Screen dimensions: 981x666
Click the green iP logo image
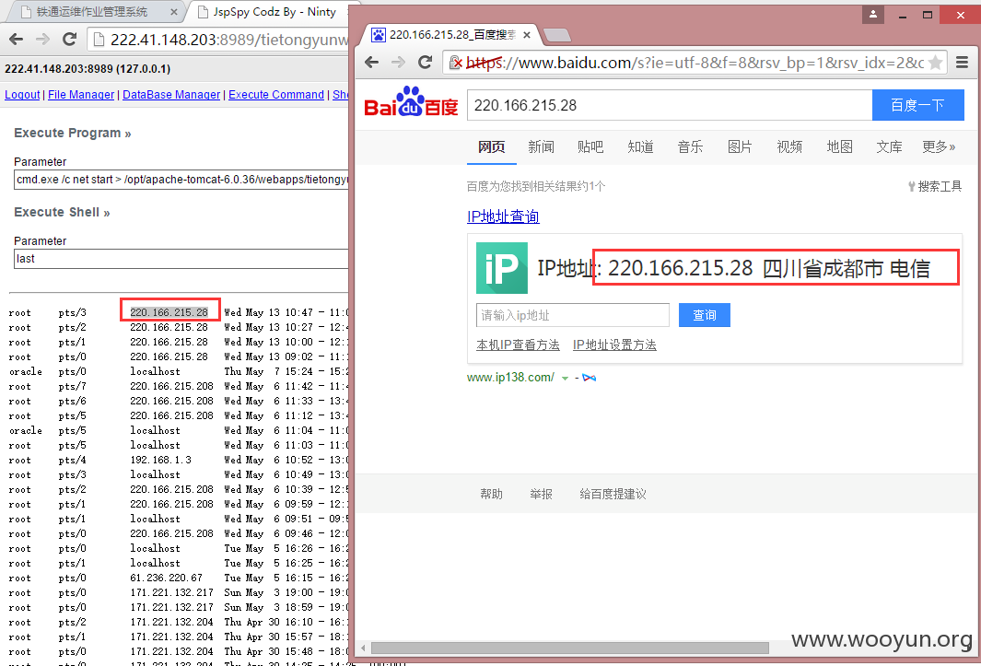(x=502, y=268)
